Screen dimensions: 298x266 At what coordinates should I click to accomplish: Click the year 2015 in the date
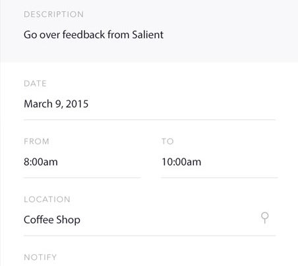[x=77, y=104]
